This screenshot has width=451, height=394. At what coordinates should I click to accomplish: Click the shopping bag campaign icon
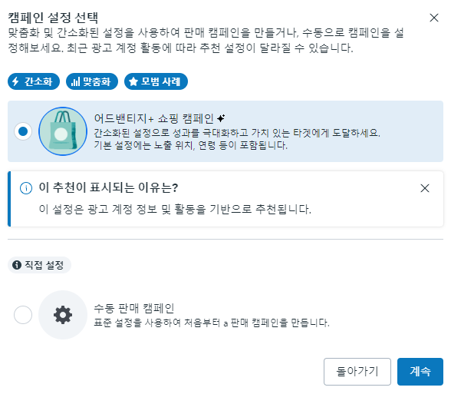63,131
